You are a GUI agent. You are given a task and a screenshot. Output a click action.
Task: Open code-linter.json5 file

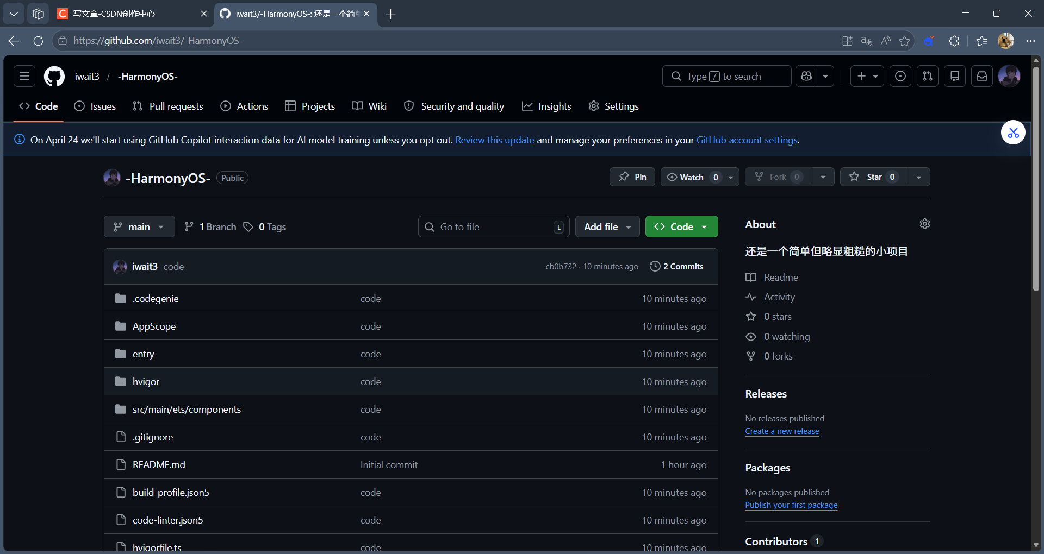(167, 520)
